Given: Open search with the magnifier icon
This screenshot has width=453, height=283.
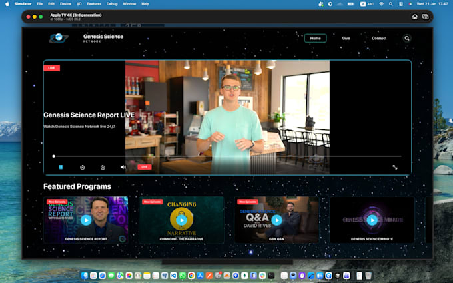Looking at the screenshot, I should 407,38.
